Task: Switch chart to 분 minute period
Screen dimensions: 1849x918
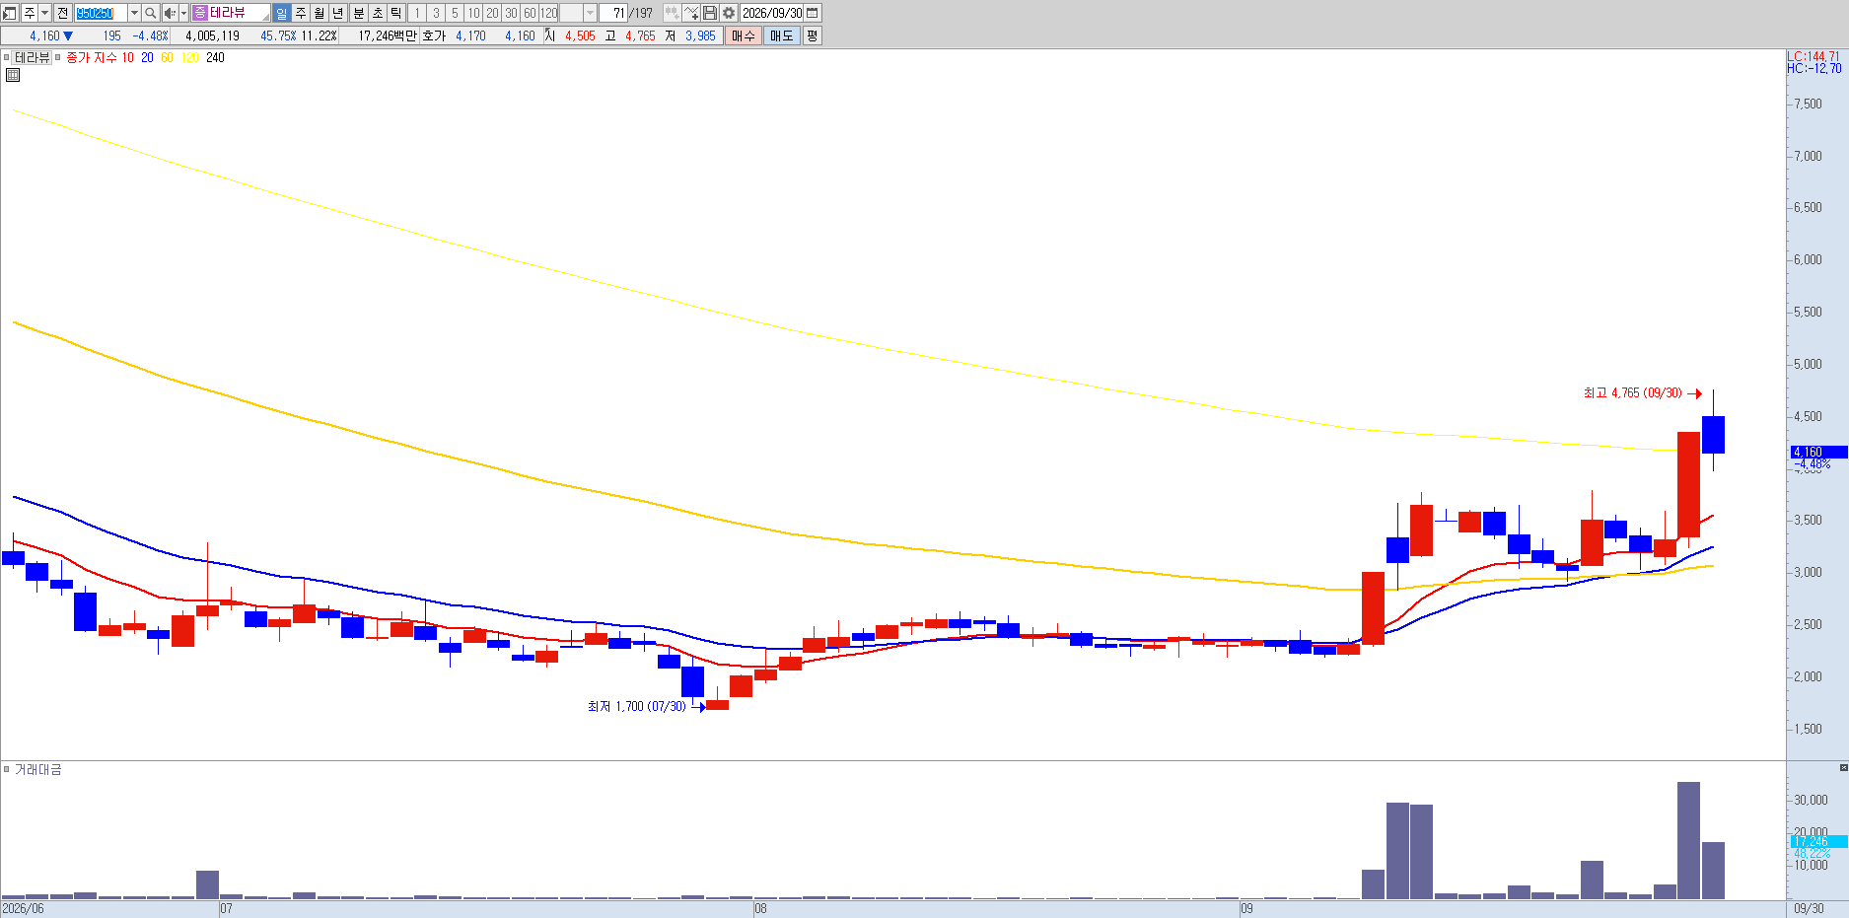Action: 359,13
